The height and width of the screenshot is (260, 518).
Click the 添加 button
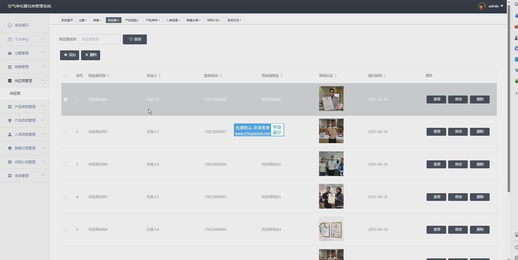coord(70,55)
